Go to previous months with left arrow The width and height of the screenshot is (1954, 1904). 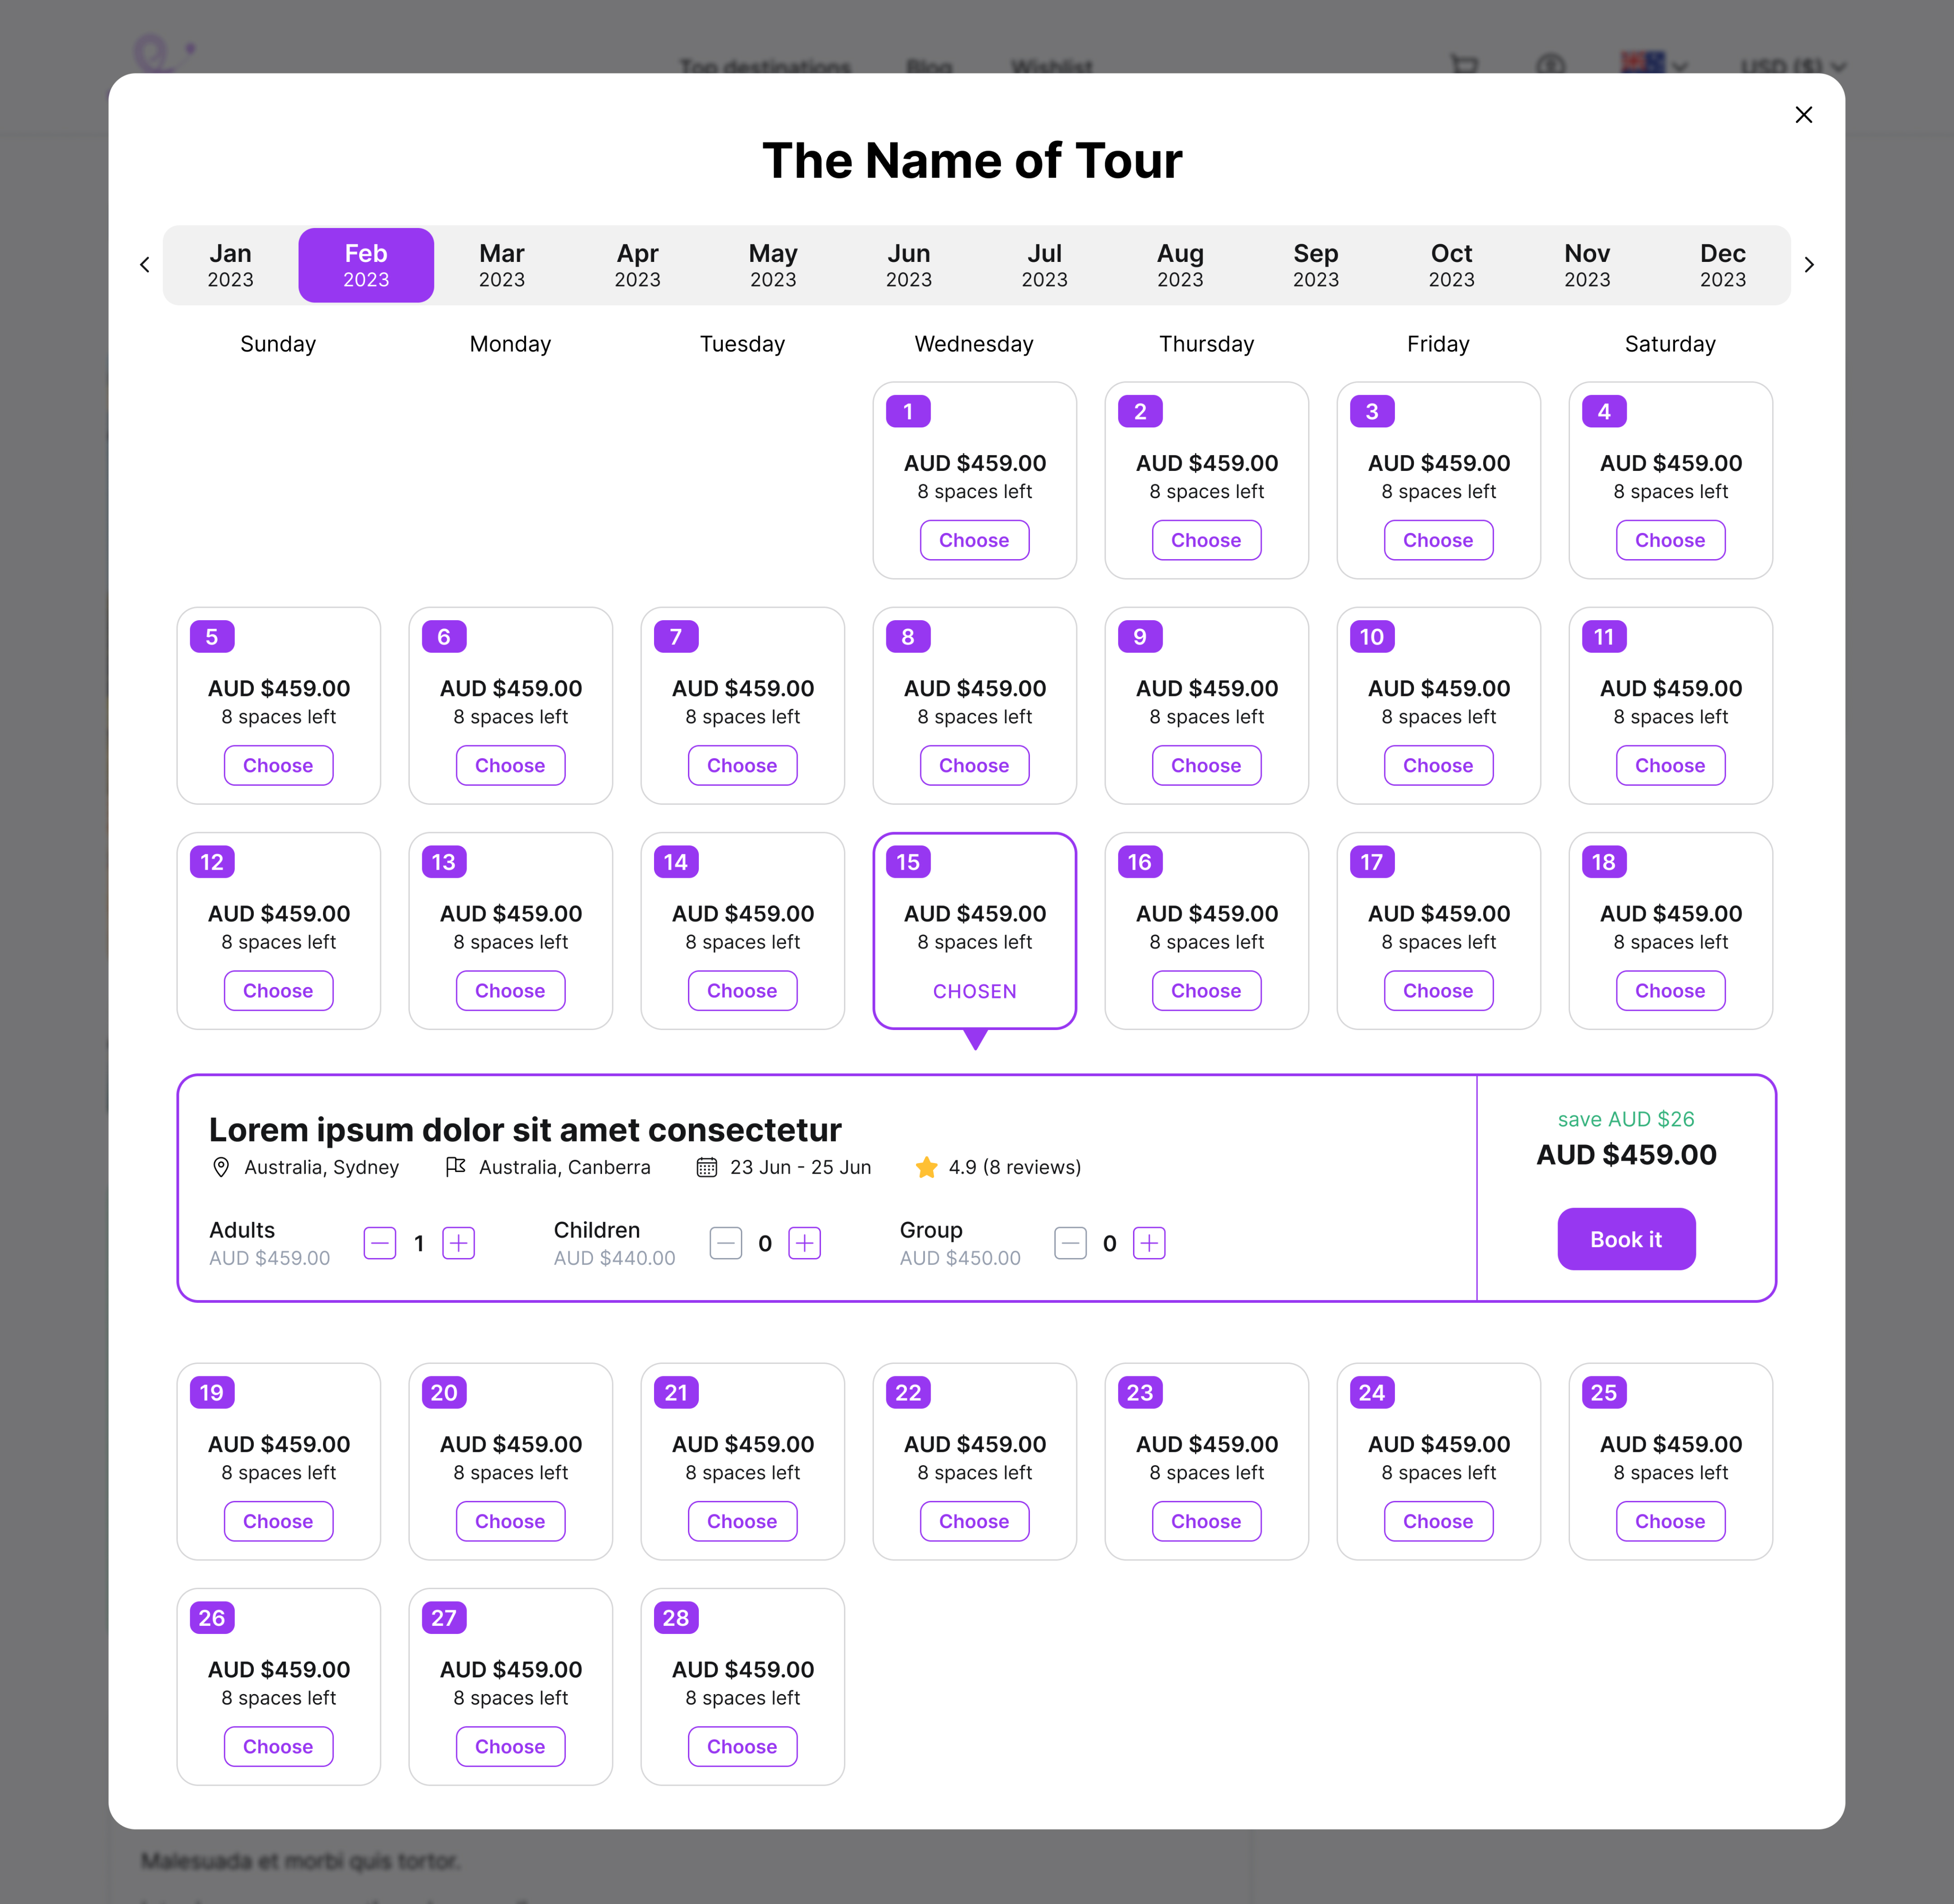[x=145, y=265]
